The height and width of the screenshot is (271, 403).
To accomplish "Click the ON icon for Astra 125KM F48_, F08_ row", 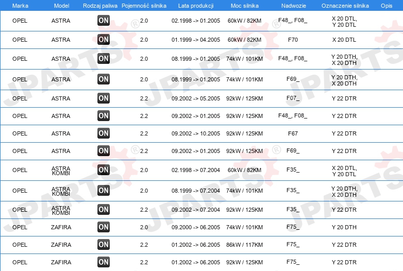I will coord(104,115).
